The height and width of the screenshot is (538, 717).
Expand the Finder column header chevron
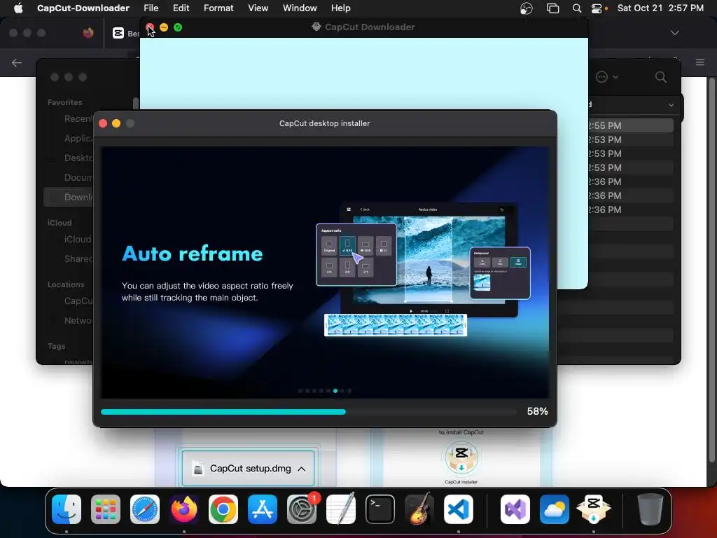(671, 105)
